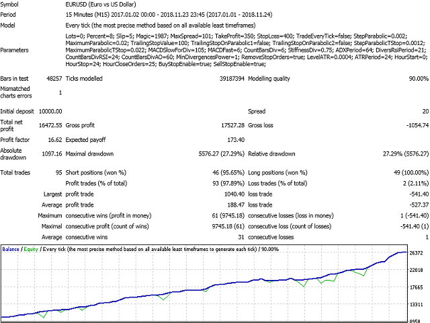Click the chart axis label 13311
The height and width of the screenshot is (323, 430).
pyautogui.click(x=416, y=305)
